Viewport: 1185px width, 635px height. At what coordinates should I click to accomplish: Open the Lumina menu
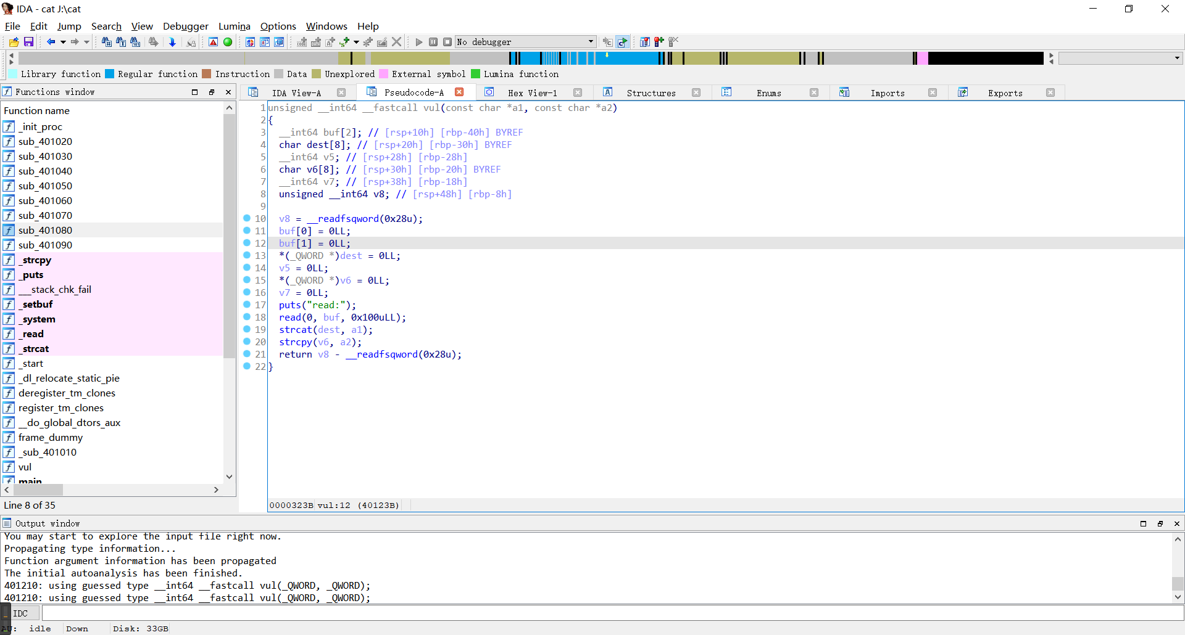(x=234, y=26)
